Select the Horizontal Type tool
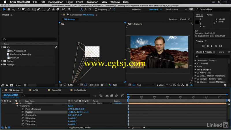 coord(43,9)
